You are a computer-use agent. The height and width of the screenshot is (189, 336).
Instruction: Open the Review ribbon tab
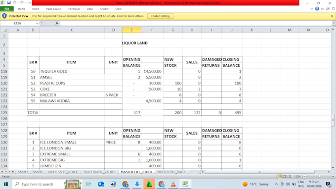(104, 9)
